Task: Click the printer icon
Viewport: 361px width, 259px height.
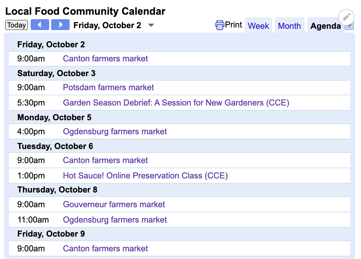Action: [x=219, y=25]
